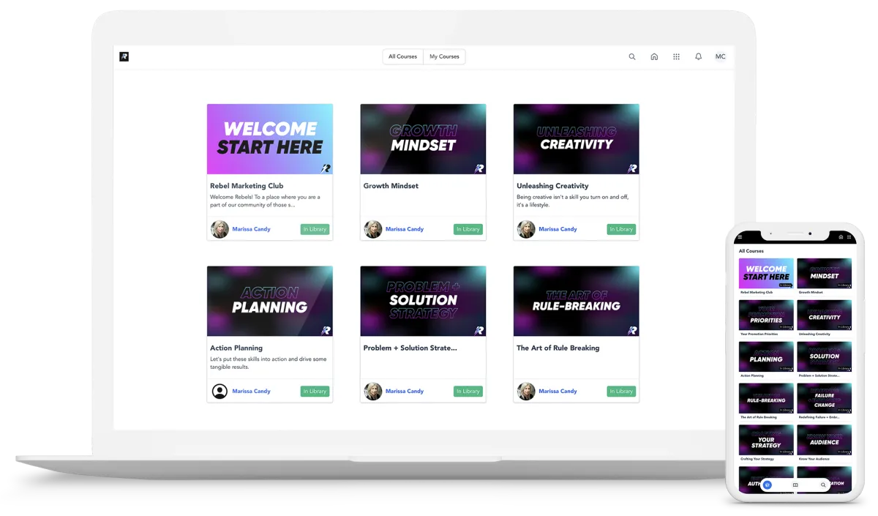Open the Action Planning thumbnail on laptop

click(270, 301)
